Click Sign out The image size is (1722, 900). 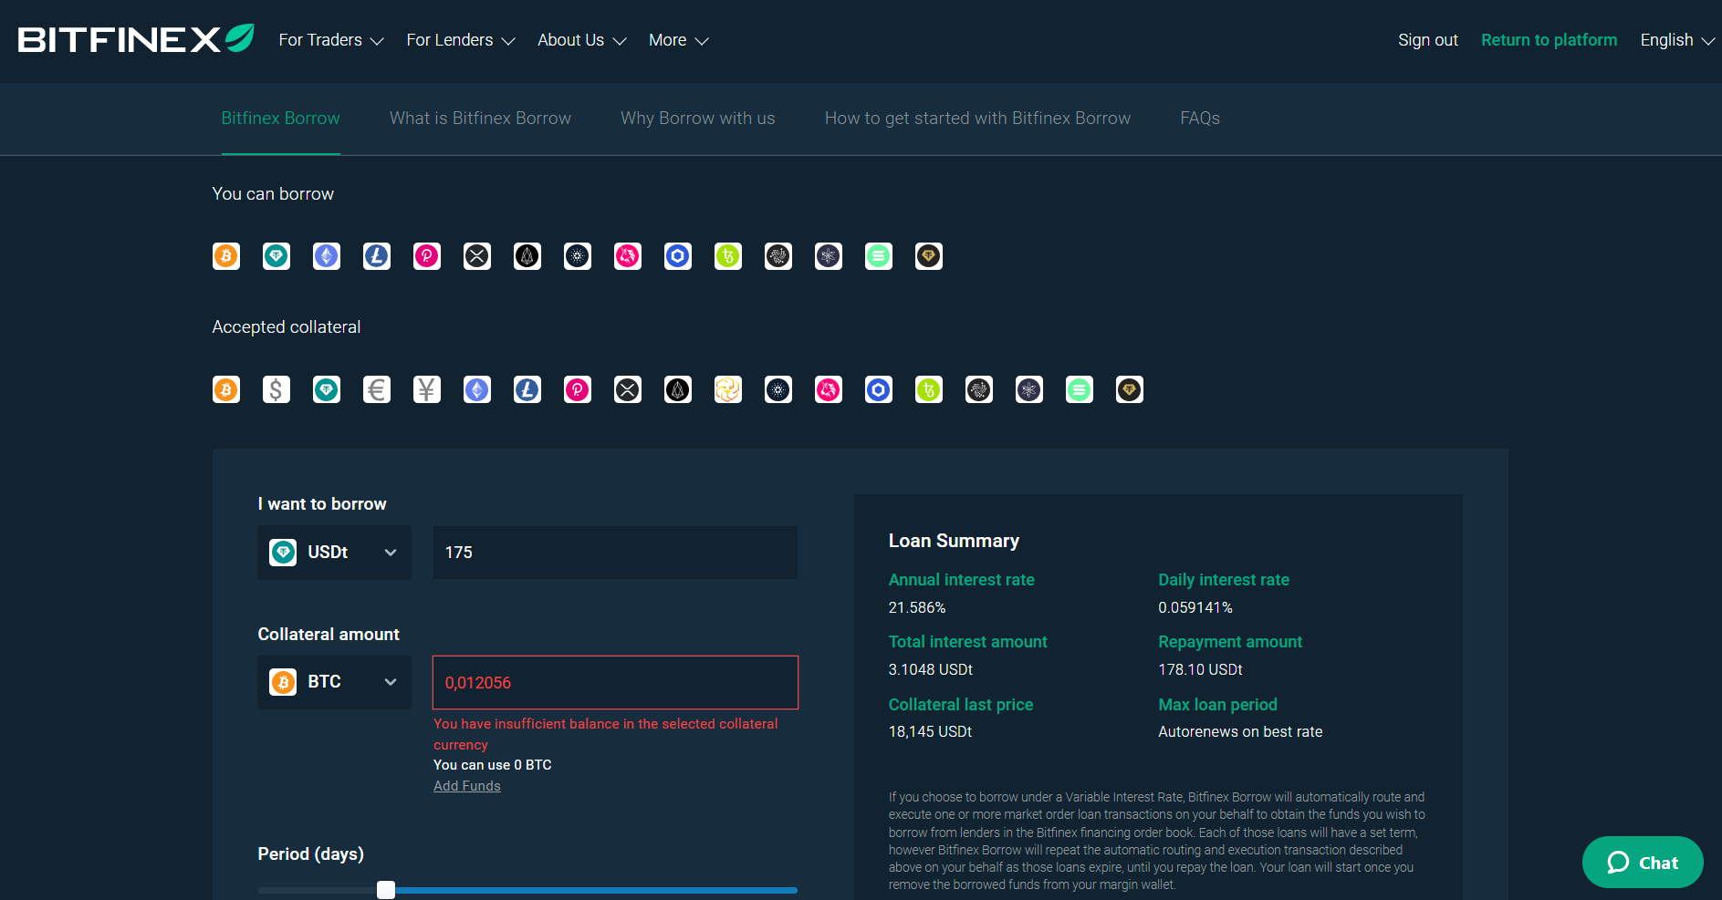(1428, 40)
